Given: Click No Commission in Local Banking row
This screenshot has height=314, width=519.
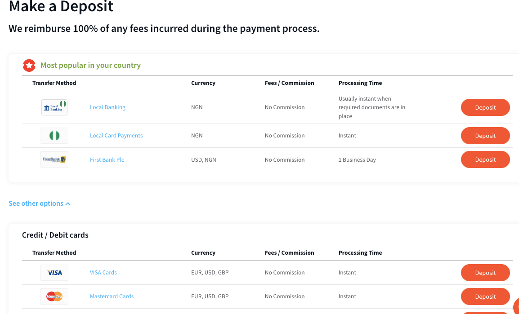Looking at the screenshot, I should point(285,107).
